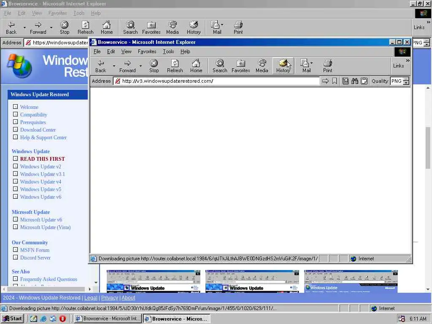Click the Privacy link in the footer
The width and height of the screenshot is (432, 324).
click(109, 298)
